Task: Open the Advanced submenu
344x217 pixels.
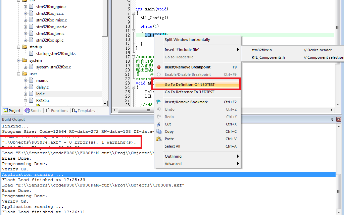Action: [x=197, y=164]
